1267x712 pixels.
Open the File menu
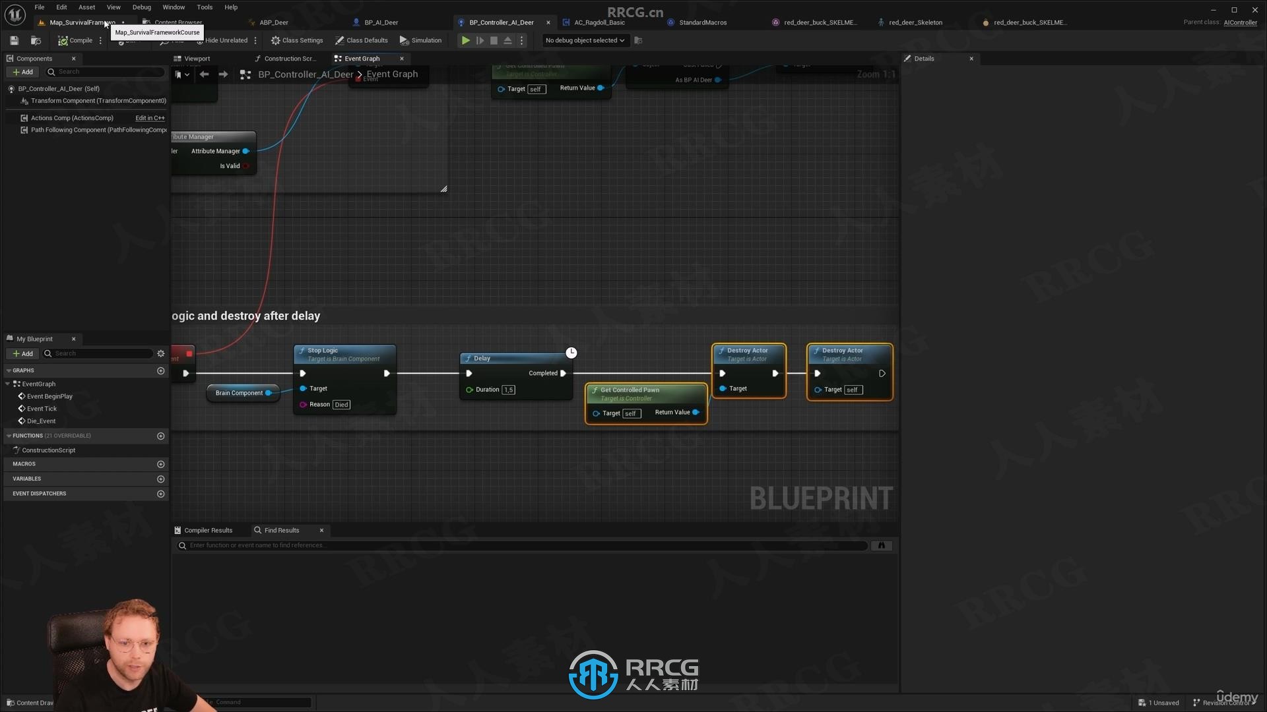(40, 7)
